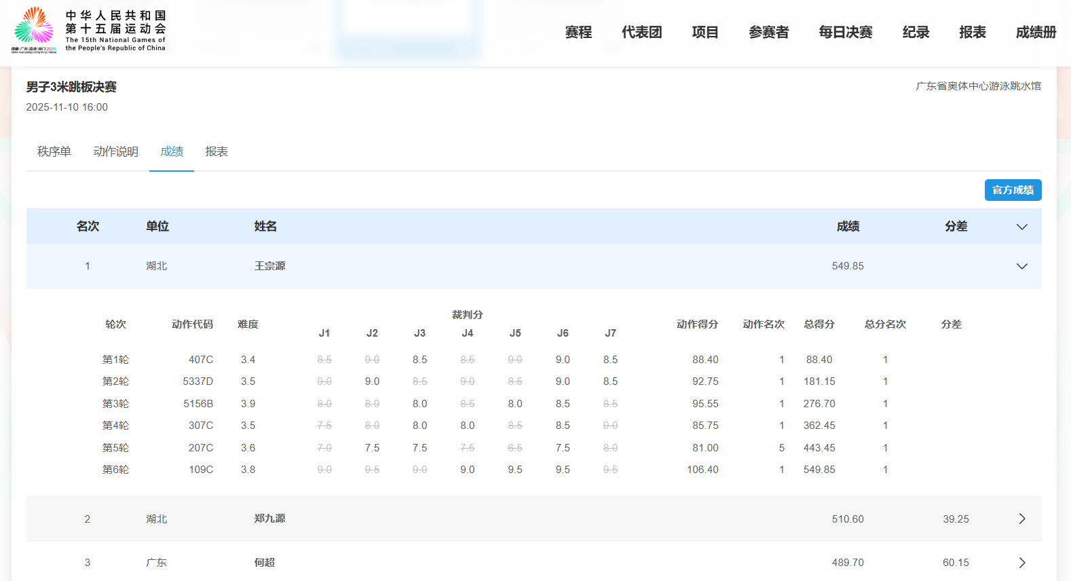Click the 裁判分 header
This screenshot has height=581, width=1071.
pos(467,315)
